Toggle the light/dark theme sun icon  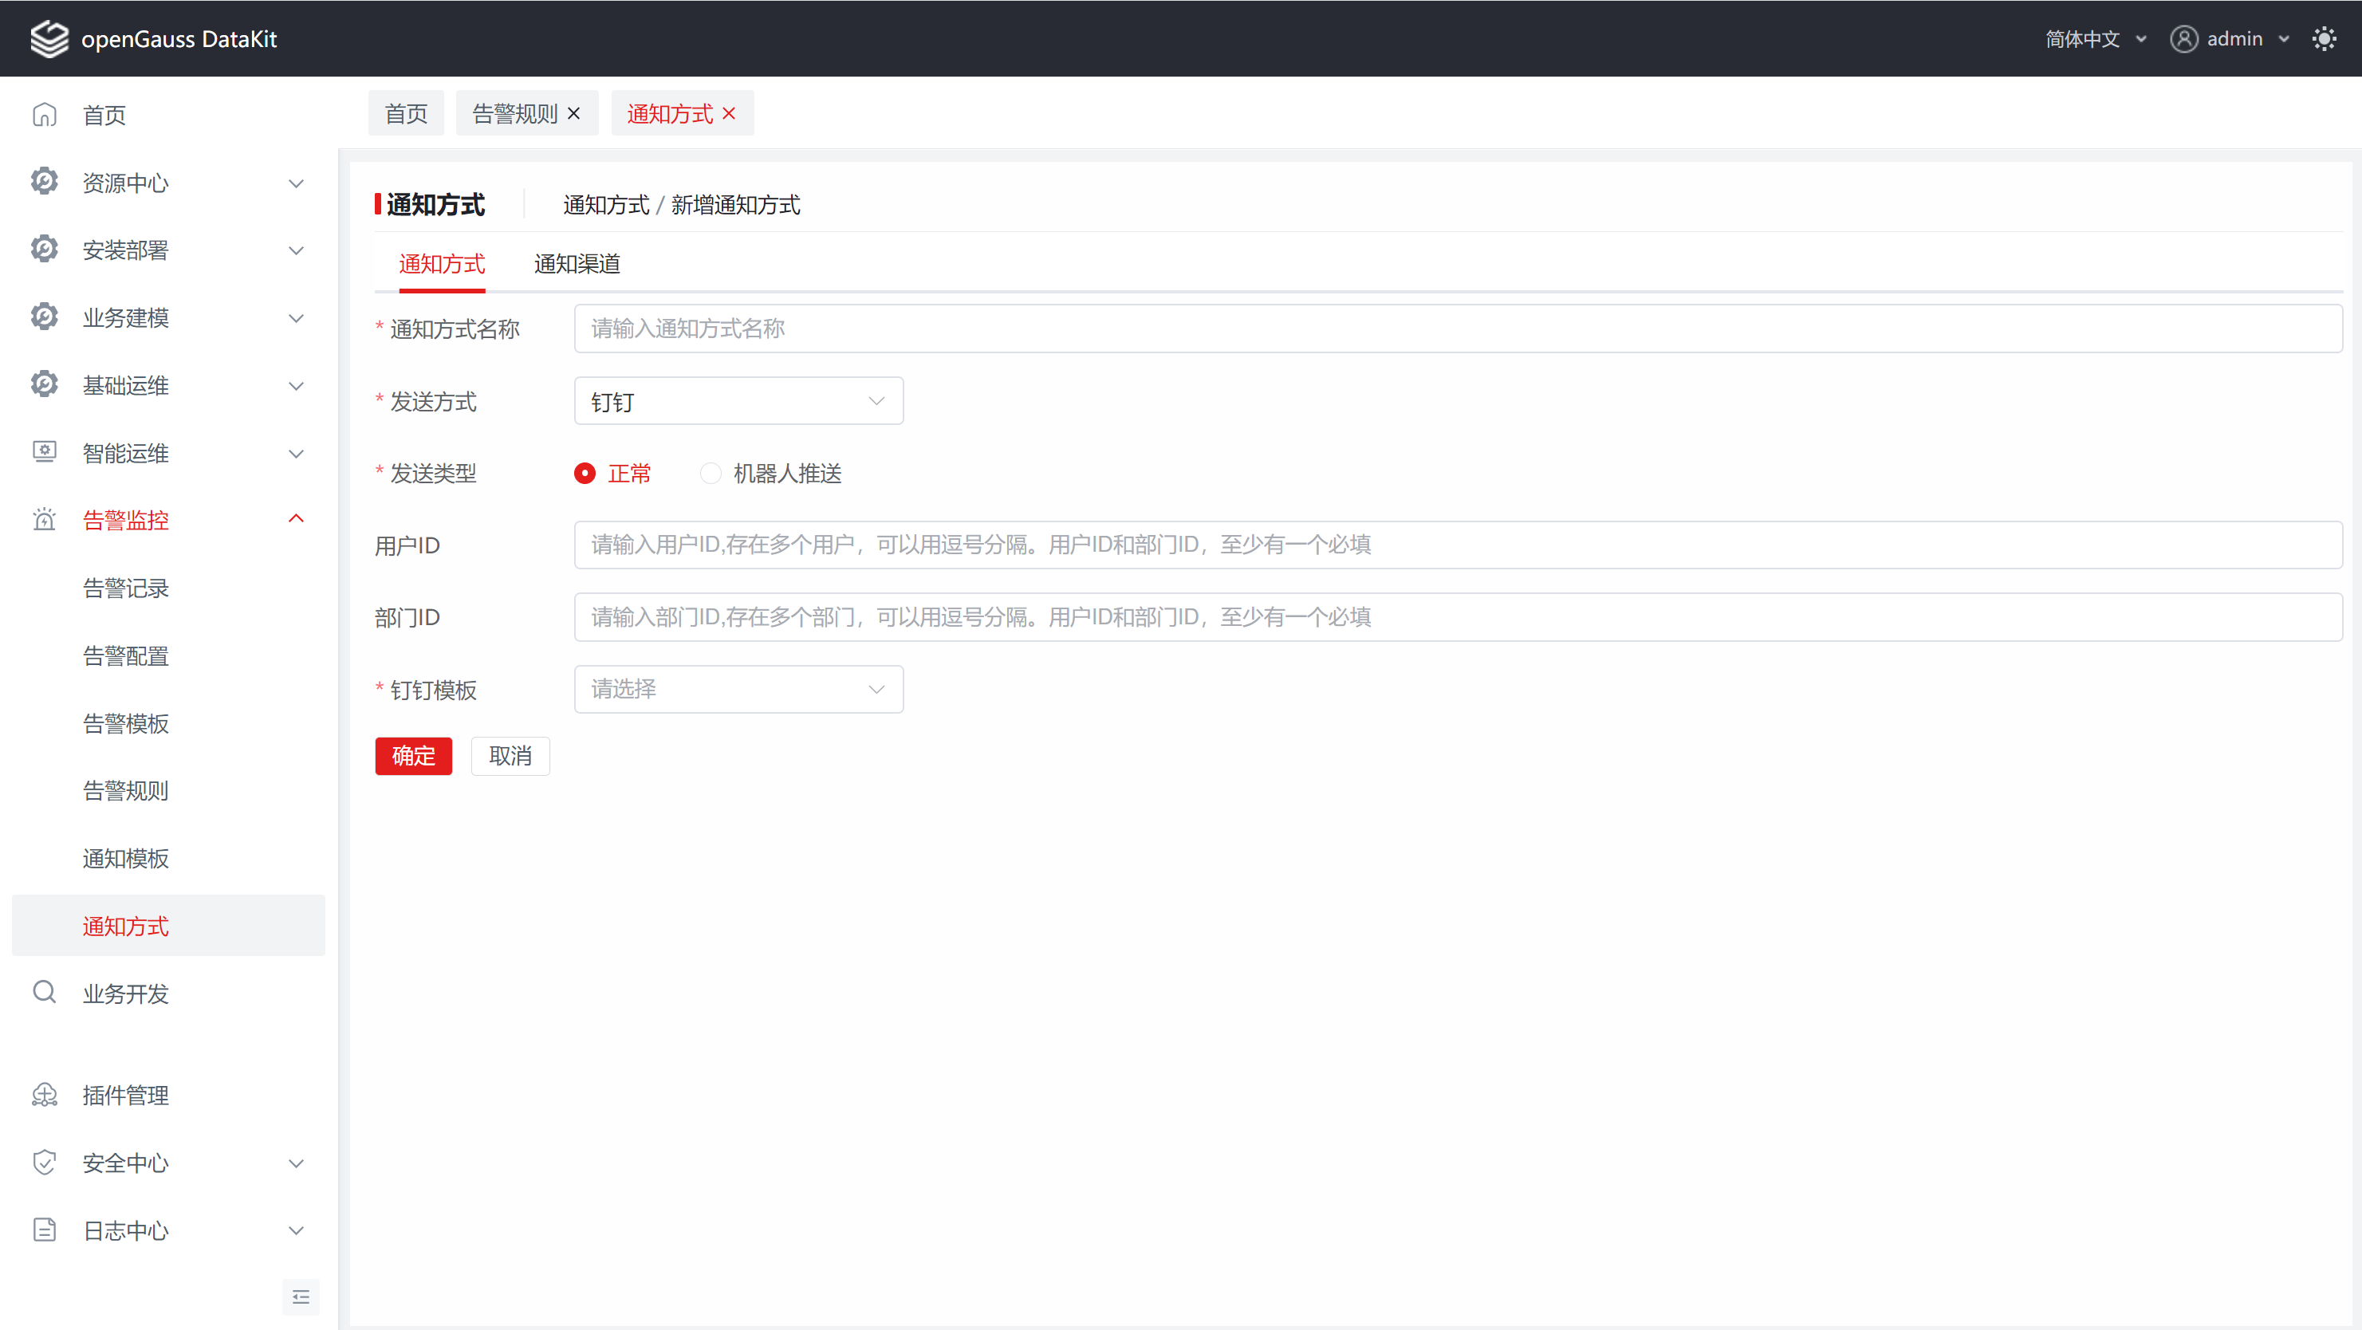click(2325, 38)
